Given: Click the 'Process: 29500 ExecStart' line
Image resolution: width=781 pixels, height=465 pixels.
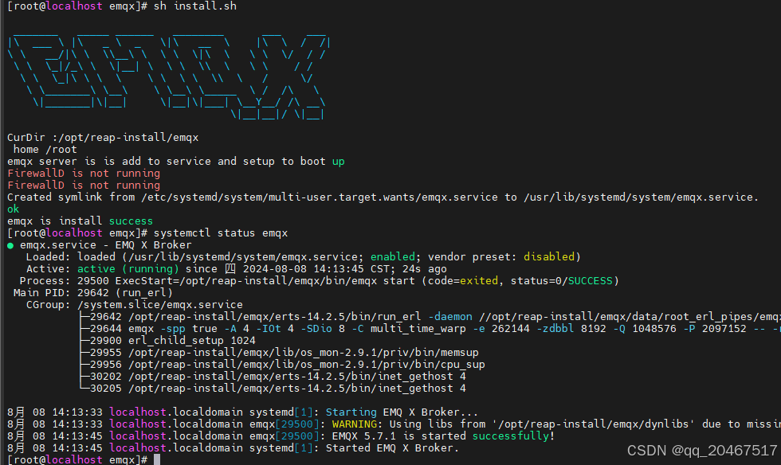Looking at the screenshot, I should [320, 281].
